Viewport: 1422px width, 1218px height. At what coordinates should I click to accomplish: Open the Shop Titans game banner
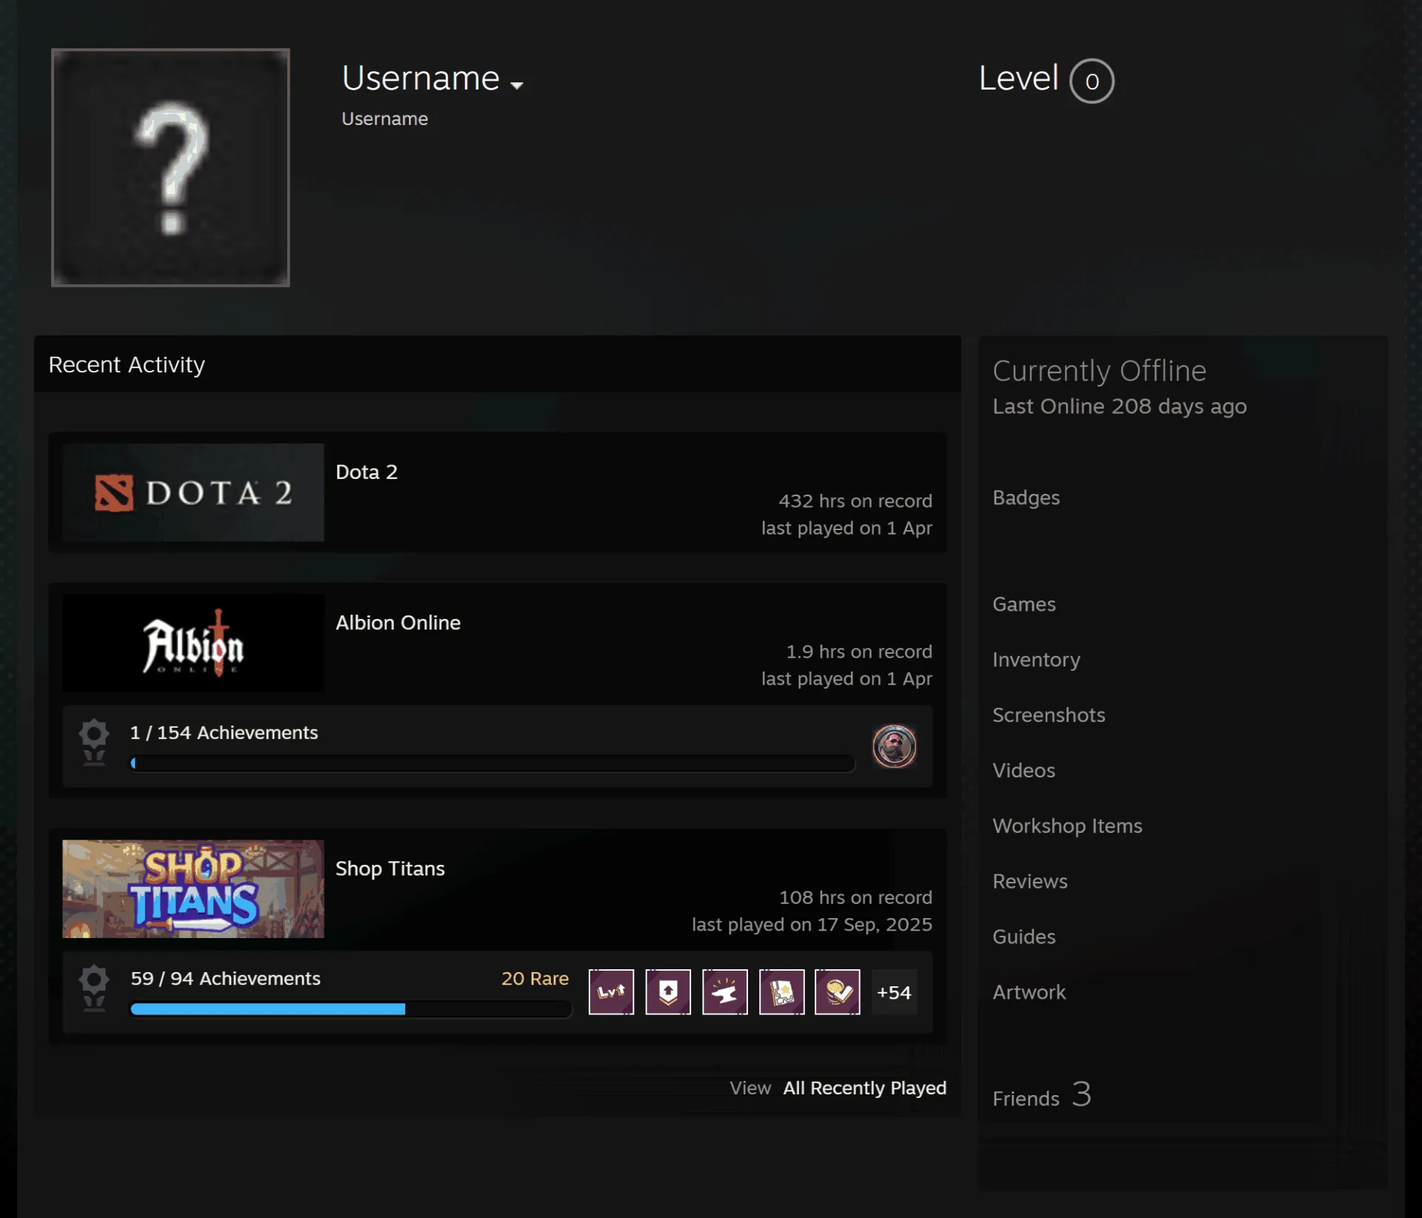[x=193, y=889]
